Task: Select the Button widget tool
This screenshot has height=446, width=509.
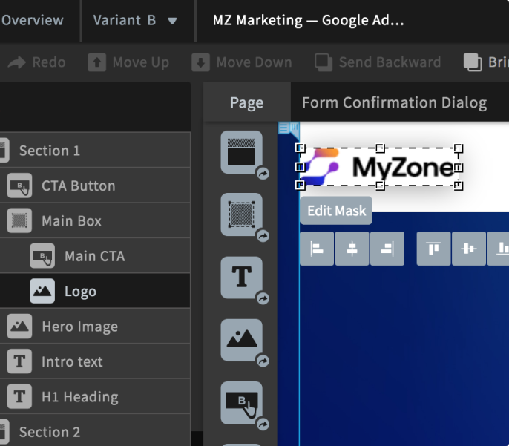Action: (241, 403)
